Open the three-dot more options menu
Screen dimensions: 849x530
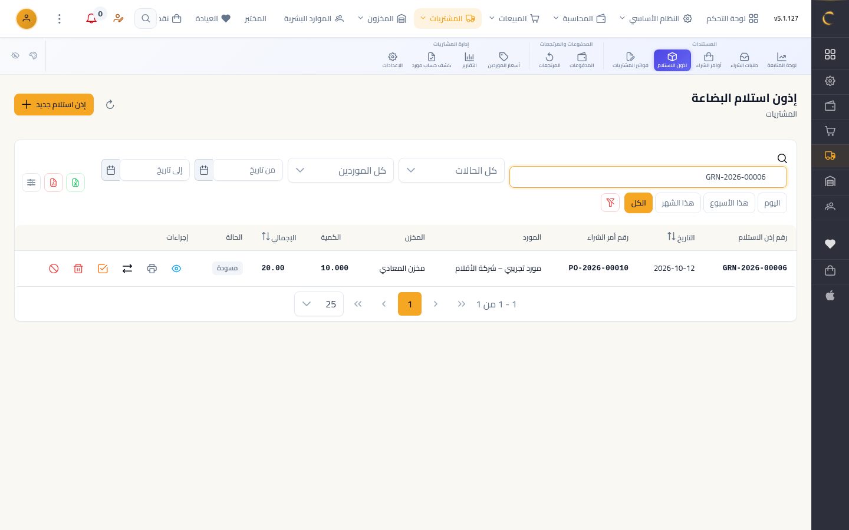coord(60,19)
